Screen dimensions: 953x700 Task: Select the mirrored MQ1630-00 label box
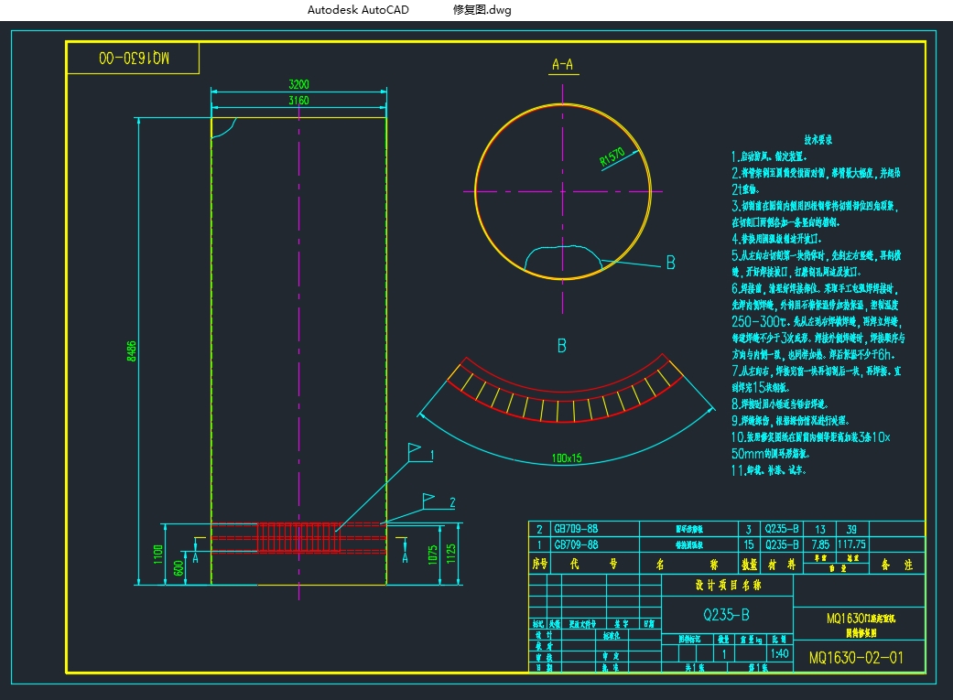pos(134,58)
